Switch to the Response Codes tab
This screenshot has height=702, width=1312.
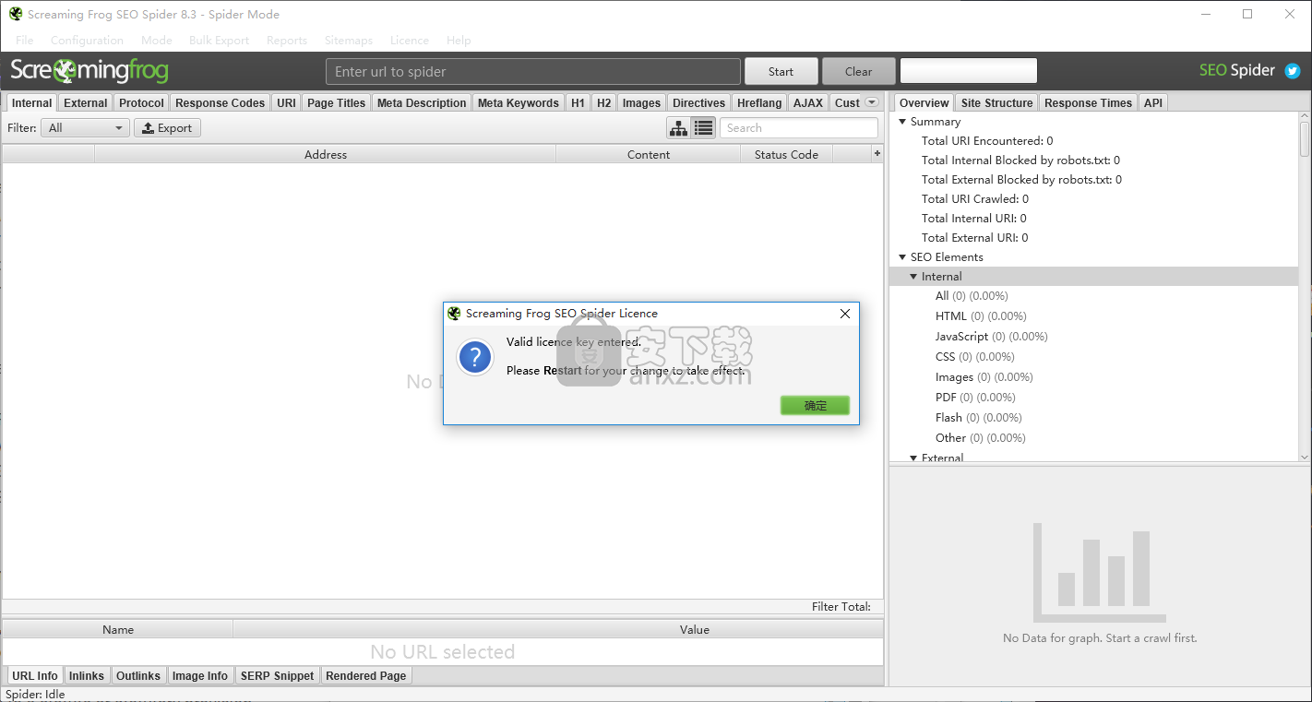[x=221, y=103]
